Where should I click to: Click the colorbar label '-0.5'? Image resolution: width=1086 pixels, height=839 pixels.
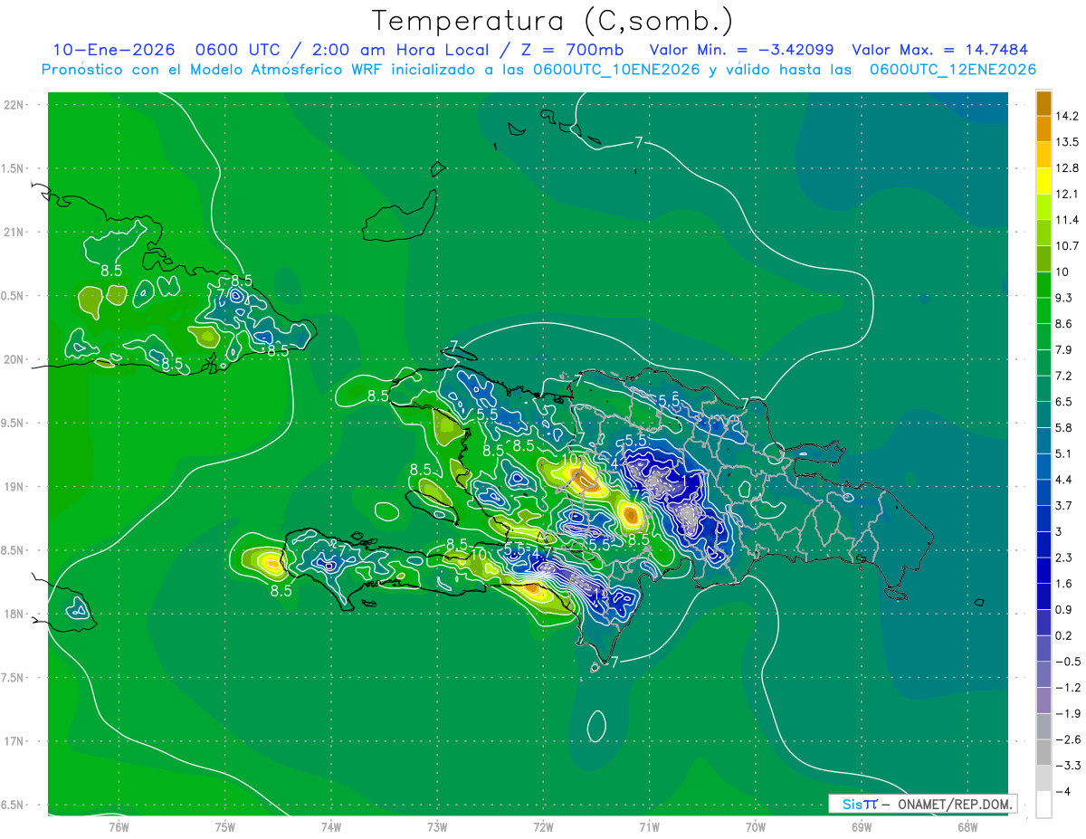[1067, 662]
